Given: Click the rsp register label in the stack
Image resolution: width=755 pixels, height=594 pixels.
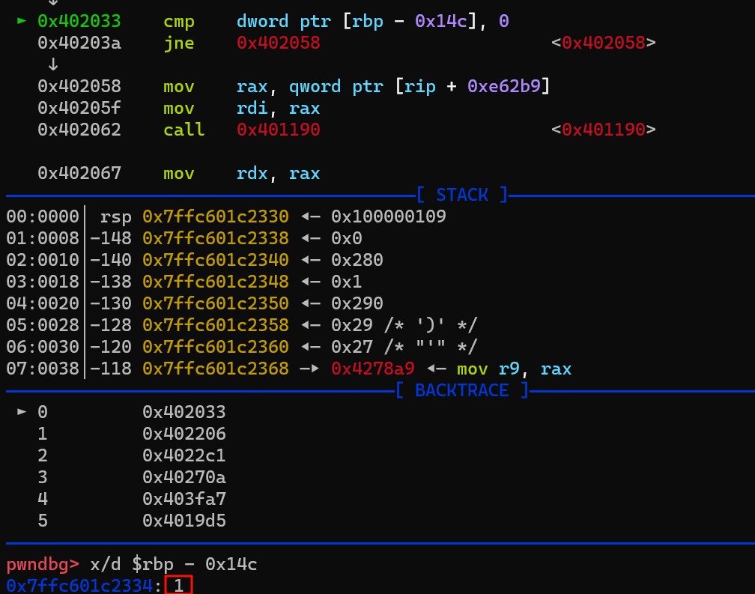Looking at the screenshot, I should coord(116,217).
